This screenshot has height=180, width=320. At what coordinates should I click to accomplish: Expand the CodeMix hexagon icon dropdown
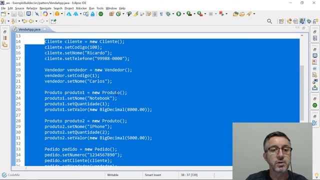coord(50,14)
